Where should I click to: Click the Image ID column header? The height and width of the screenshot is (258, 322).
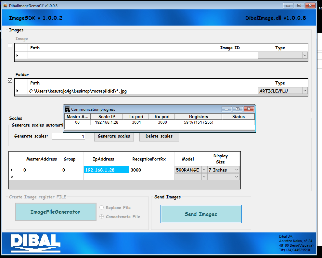pos(233,48)
